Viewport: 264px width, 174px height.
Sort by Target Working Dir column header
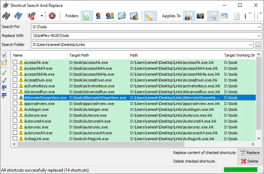coord(239,55)
